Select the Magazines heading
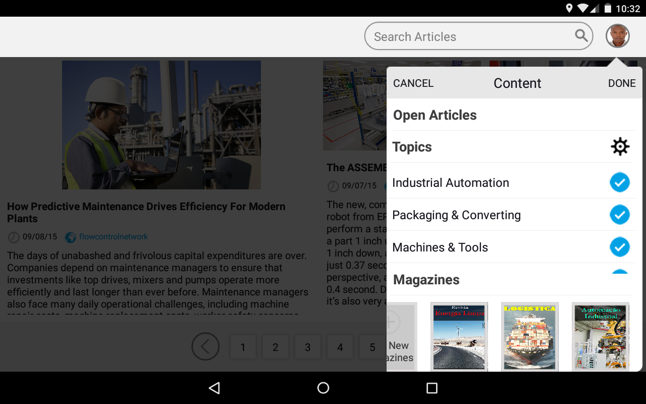The image size is (646, 404). pos(426,280)
